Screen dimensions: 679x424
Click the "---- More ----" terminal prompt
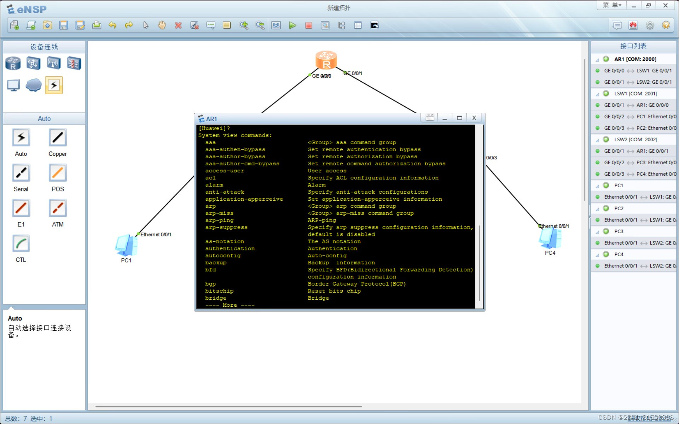coord(230,305)
